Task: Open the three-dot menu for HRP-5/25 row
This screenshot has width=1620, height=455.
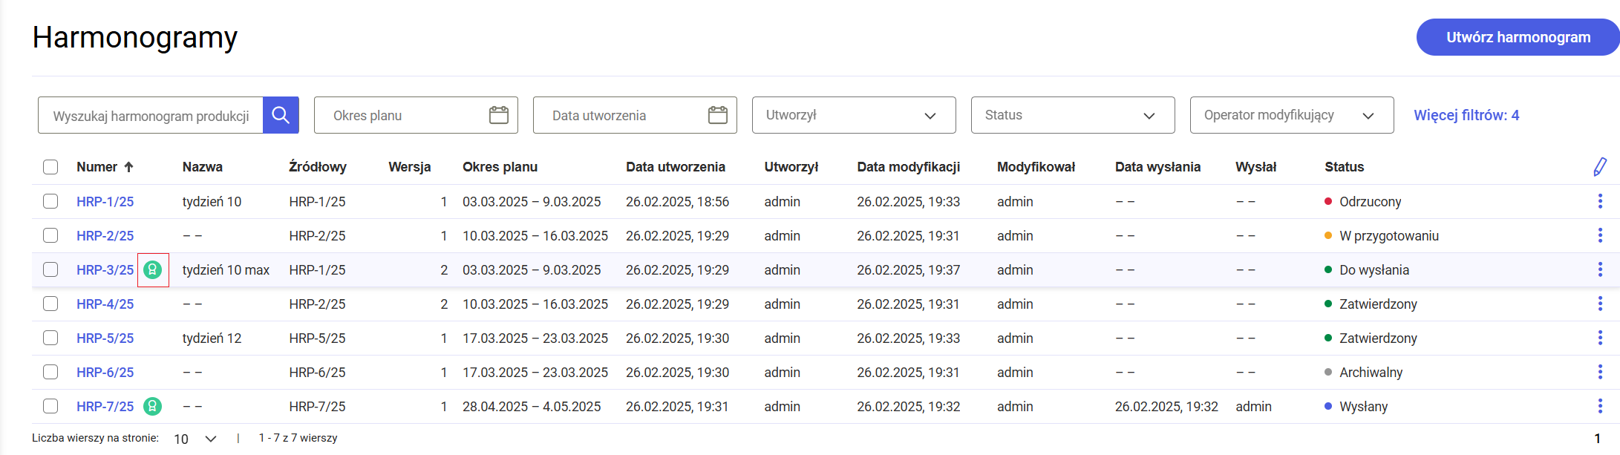Action: [x=1600, y=338]
